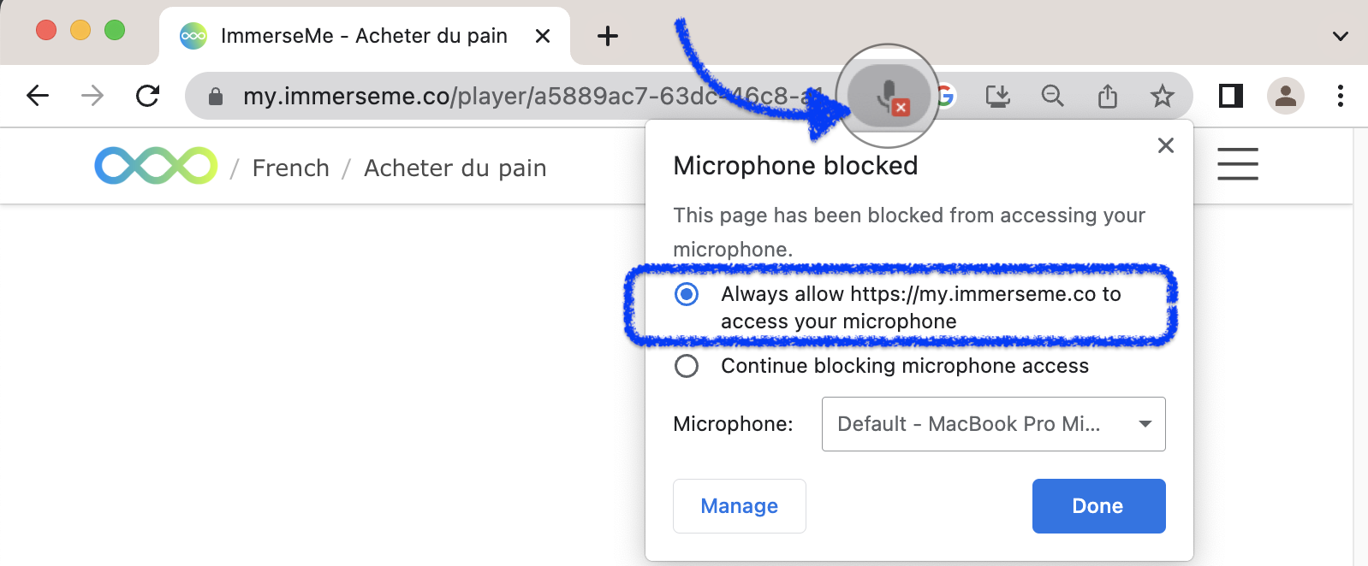Click the browser profile avatar icon
This screenshot has height=566, width=1368.
point(1287,95)
